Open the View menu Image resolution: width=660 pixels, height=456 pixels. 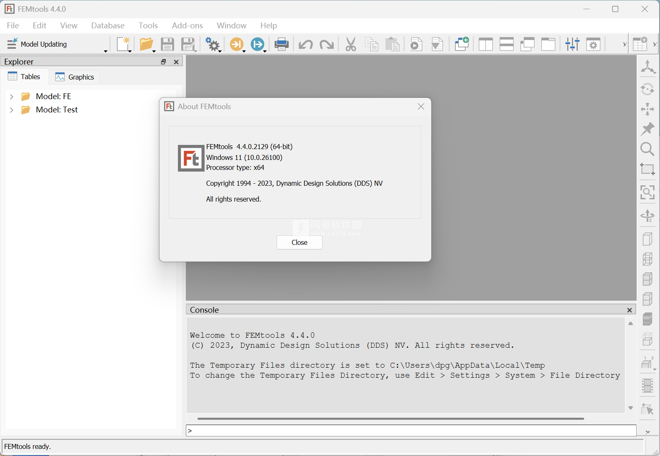69,25
